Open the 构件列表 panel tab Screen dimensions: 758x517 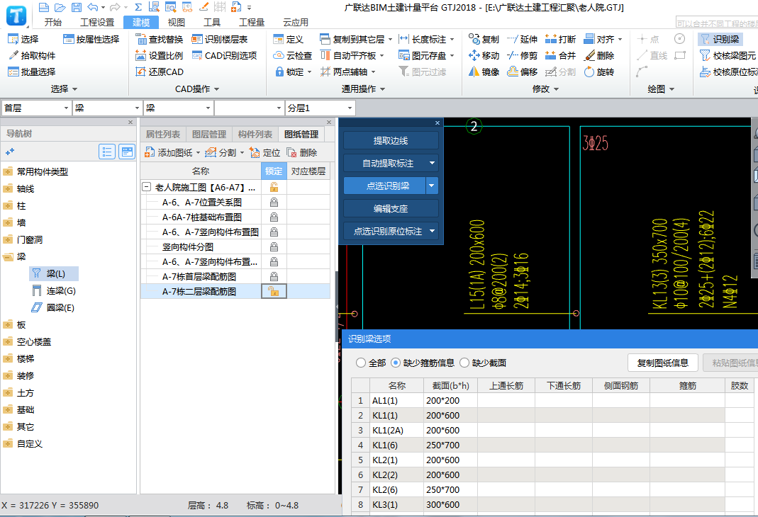click(255, 134)
